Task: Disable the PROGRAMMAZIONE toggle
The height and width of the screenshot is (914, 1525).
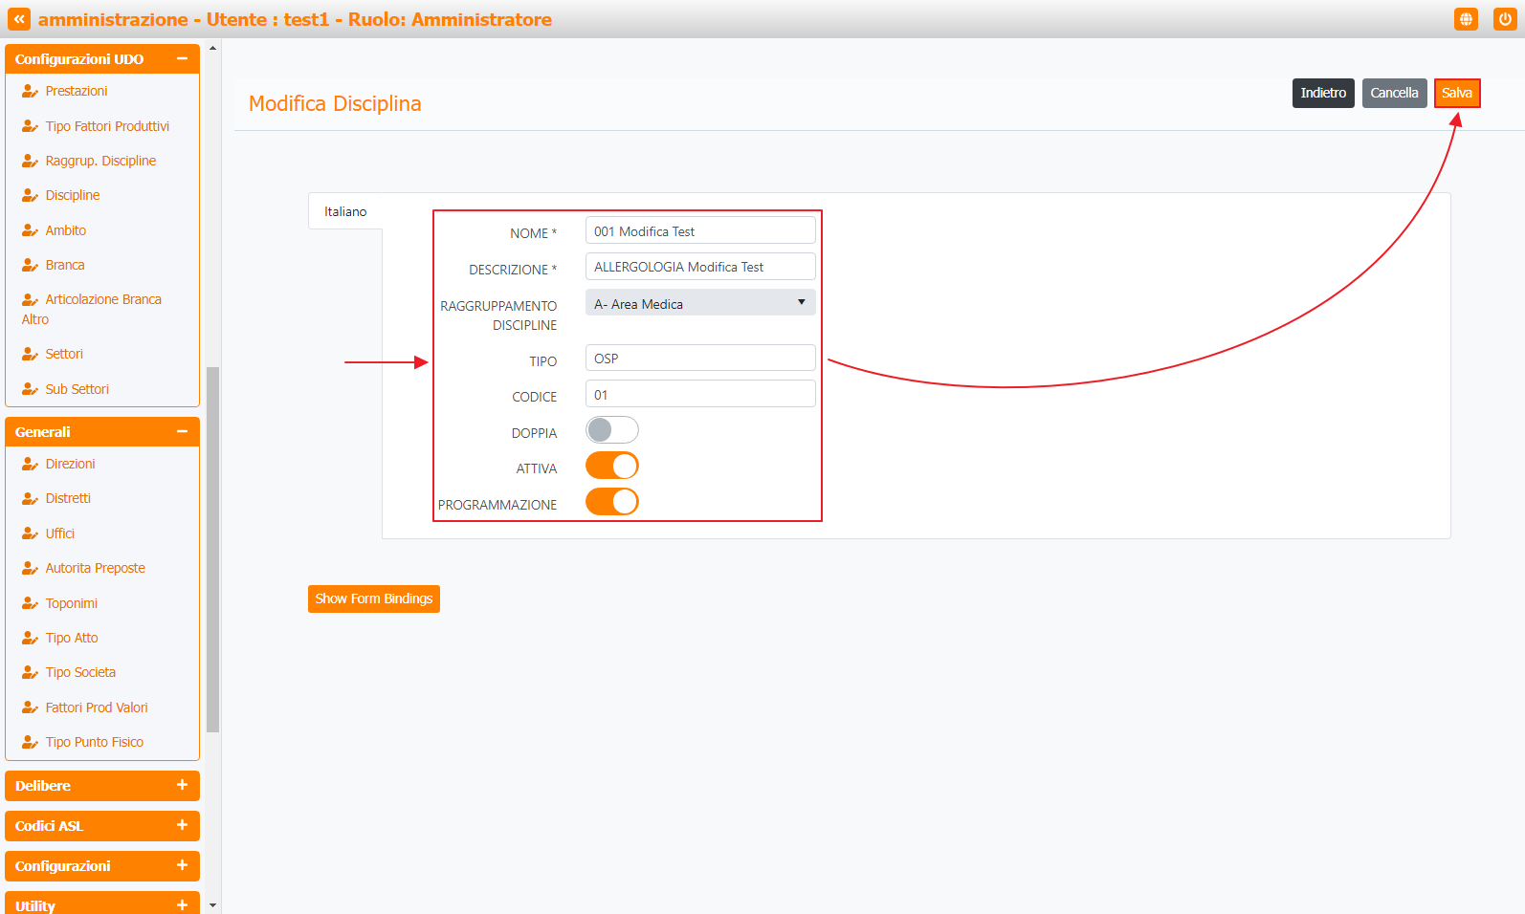Action: click(611, 502)
